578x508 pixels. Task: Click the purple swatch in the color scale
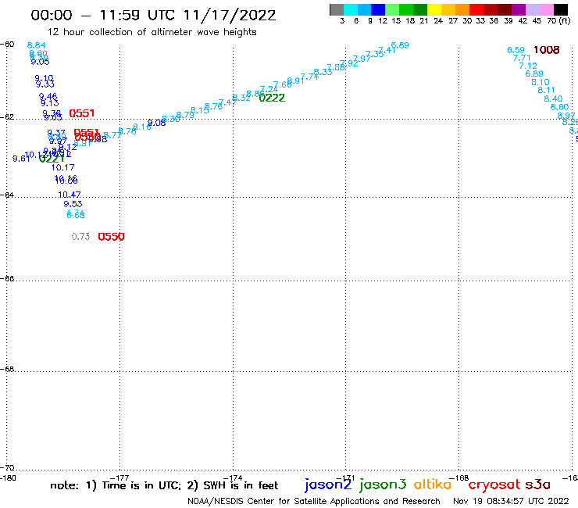pos(519,9)
